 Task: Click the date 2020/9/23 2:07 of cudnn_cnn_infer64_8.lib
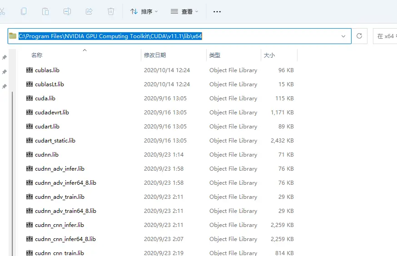click(x=164, y=239)
